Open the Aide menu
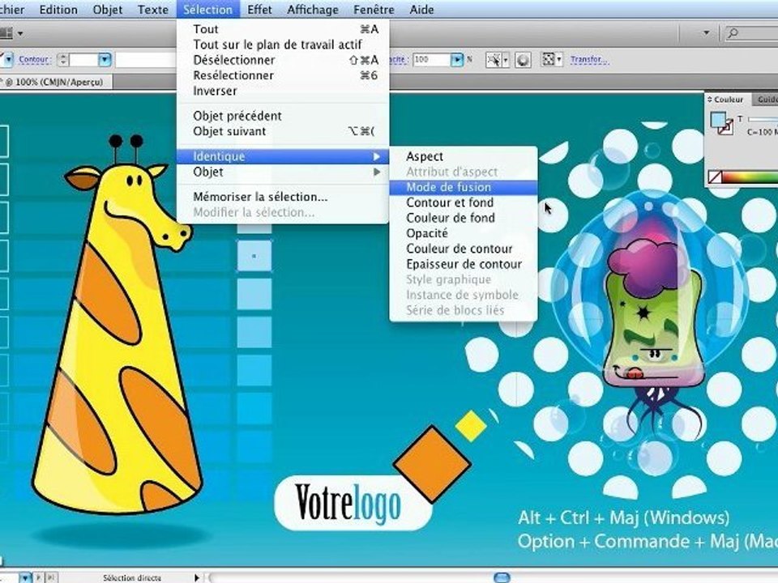The height and width of the screenshot is (583, 778). click(x=421, y=10)
